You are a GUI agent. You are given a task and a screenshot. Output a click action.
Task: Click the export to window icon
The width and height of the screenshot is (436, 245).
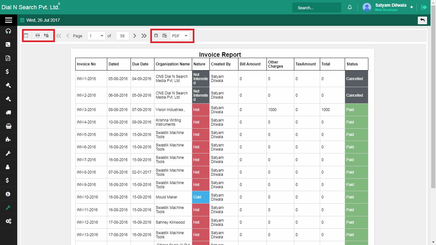click(x=165, y=35)
